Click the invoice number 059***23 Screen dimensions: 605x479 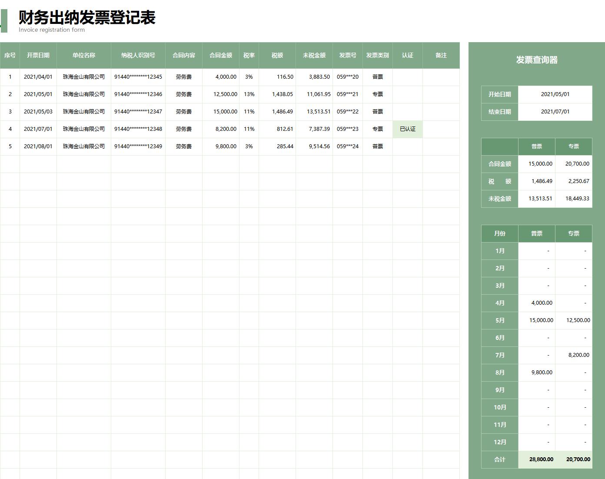tap(347, 129)
